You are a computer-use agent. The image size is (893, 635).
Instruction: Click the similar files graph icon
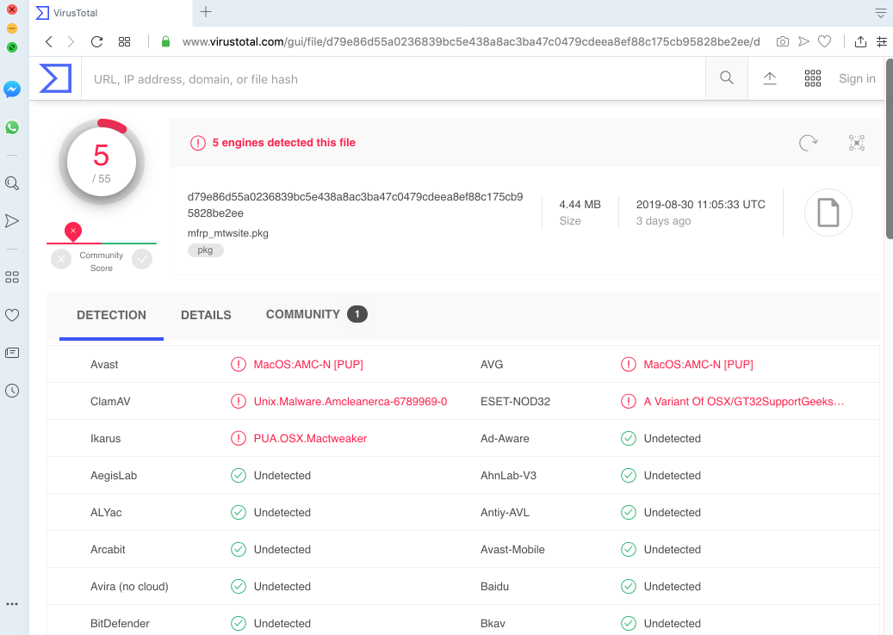pos(856,143)
